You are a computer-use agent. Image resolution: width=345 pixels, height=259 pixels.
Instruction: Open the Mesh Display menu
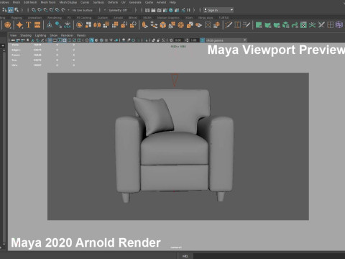tap(68, 2)
